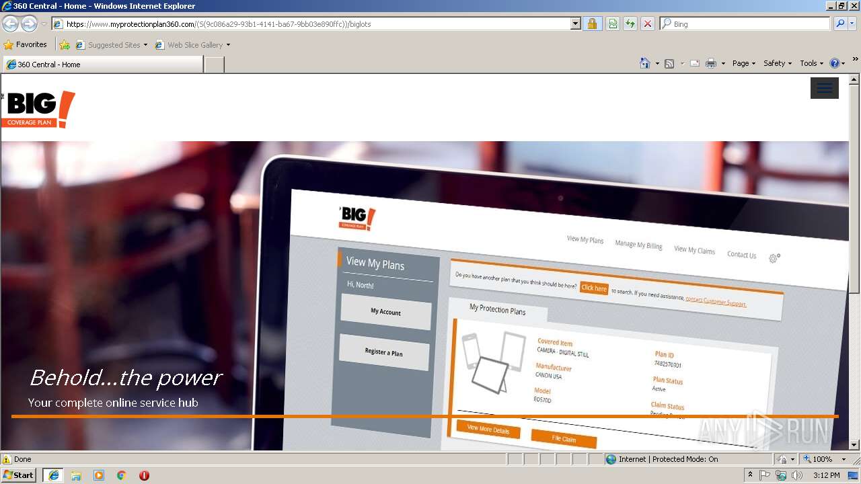This screenshot has width=861, height=484.
Task: Click the network tray icon
Action: coord(781,475)
